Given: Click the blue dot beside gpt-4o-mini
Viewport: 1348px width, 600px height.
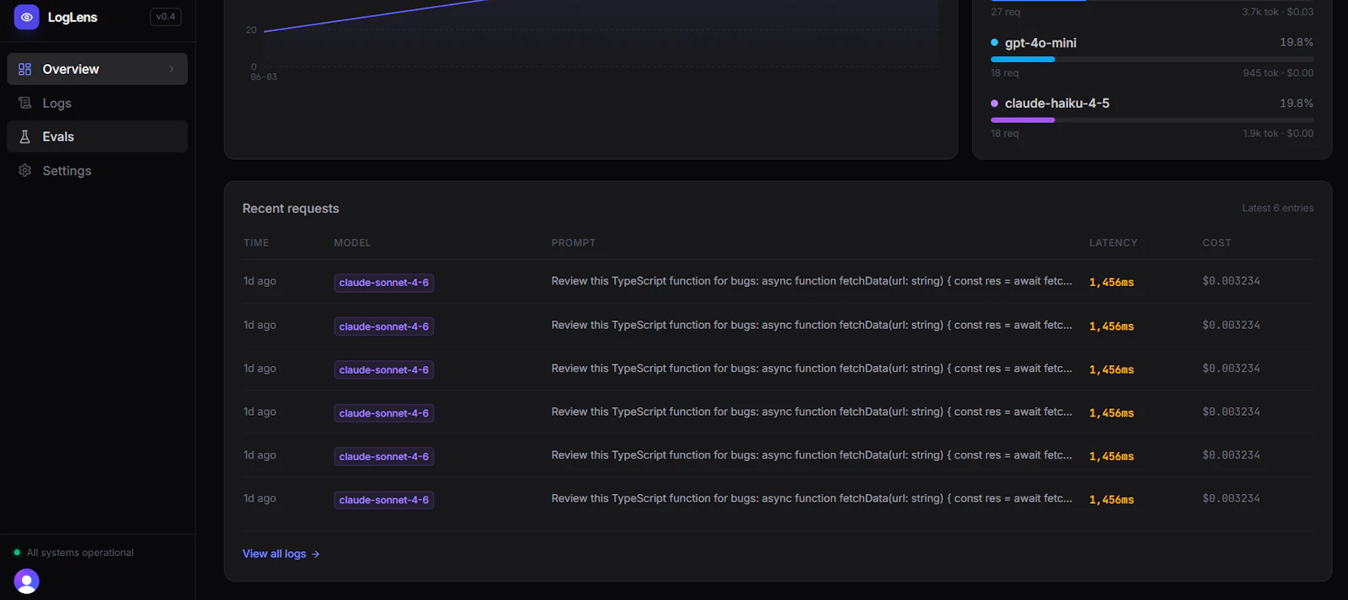Looking at the screenshot, I should pos(994,43).
